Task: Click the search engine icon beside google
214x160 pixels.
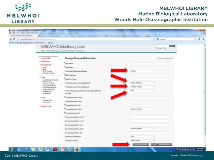Action: click(x=158, y=39)
